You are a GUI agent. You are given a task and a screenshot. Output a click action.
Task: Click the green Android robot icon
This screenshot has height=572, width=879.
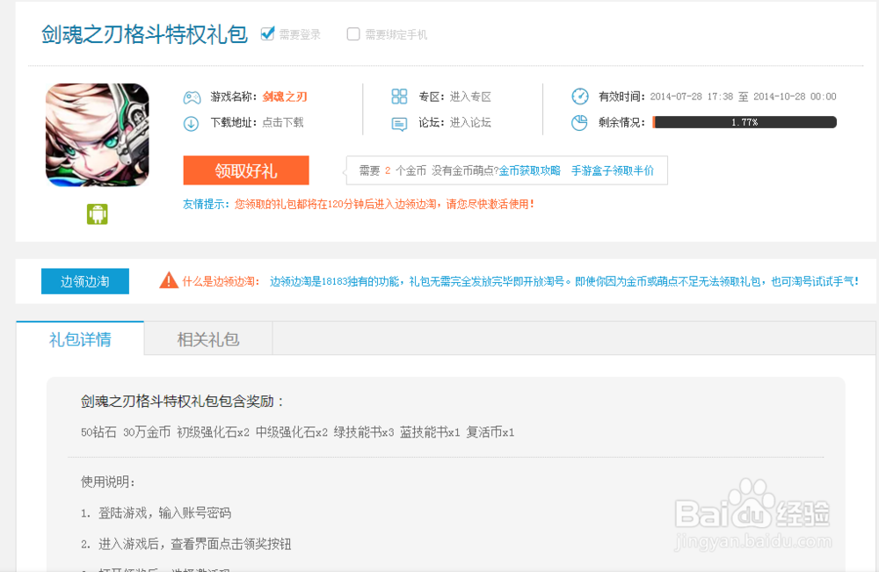(x=97, y=214)
